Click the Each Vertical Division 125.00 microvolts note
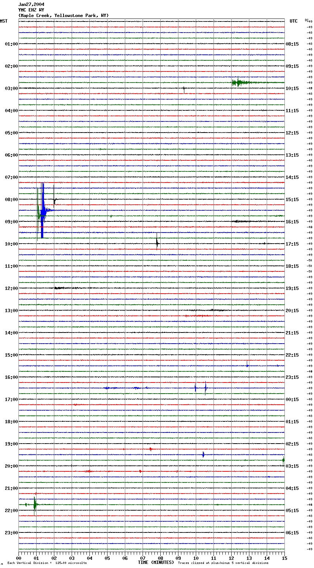 [x=47, y=563]
